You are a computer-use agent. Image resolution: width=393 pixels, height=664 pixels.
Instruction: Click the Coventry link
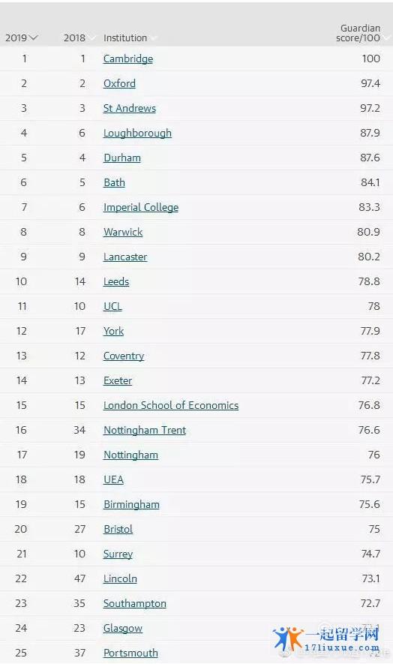click(124, 356)
